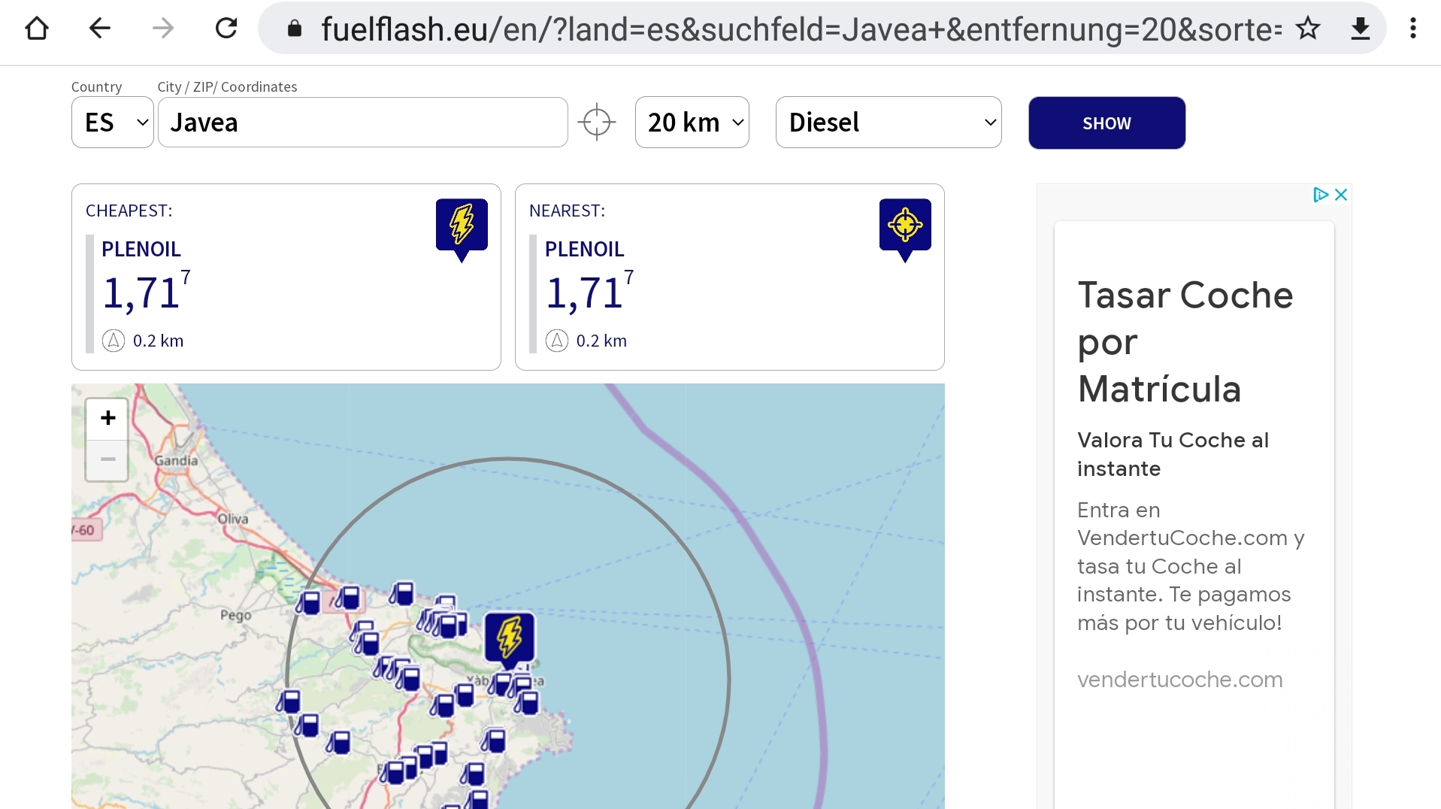The height and width of the screenshot is (809, 1441).
Task: Open cheapest PLENOIL station name
Action: click(141, 249)
